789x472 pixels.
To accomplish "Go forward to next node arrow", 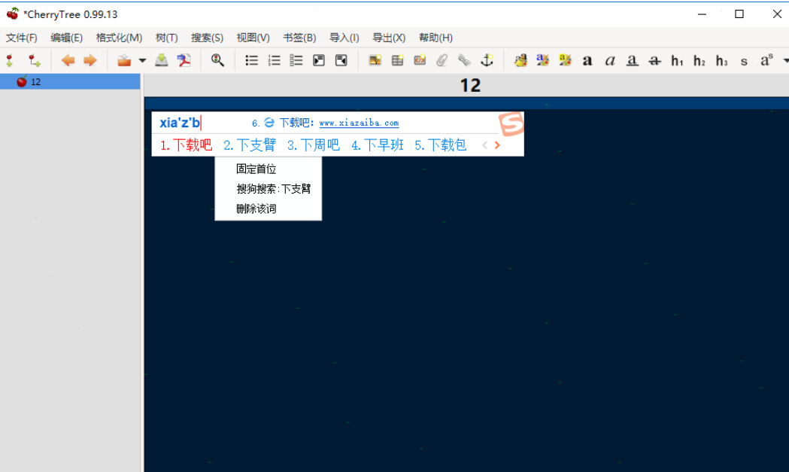I will 90,60.
